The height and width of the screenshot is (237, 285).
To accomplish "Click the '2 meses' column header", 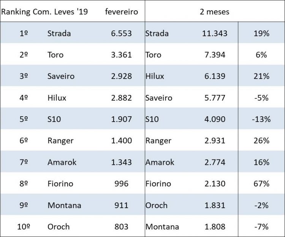I will click(215, 11).
